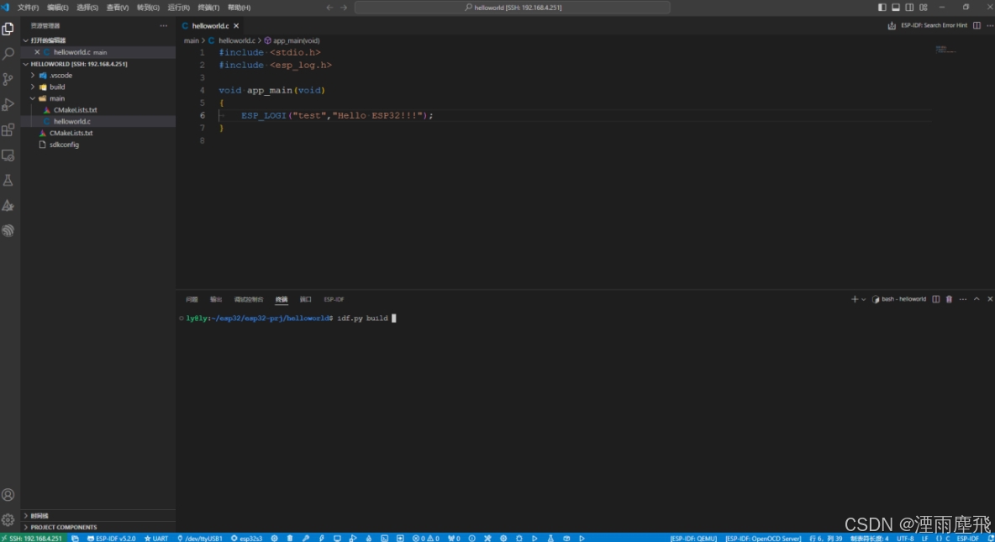Expand the Timeline section

coord(25,516)
